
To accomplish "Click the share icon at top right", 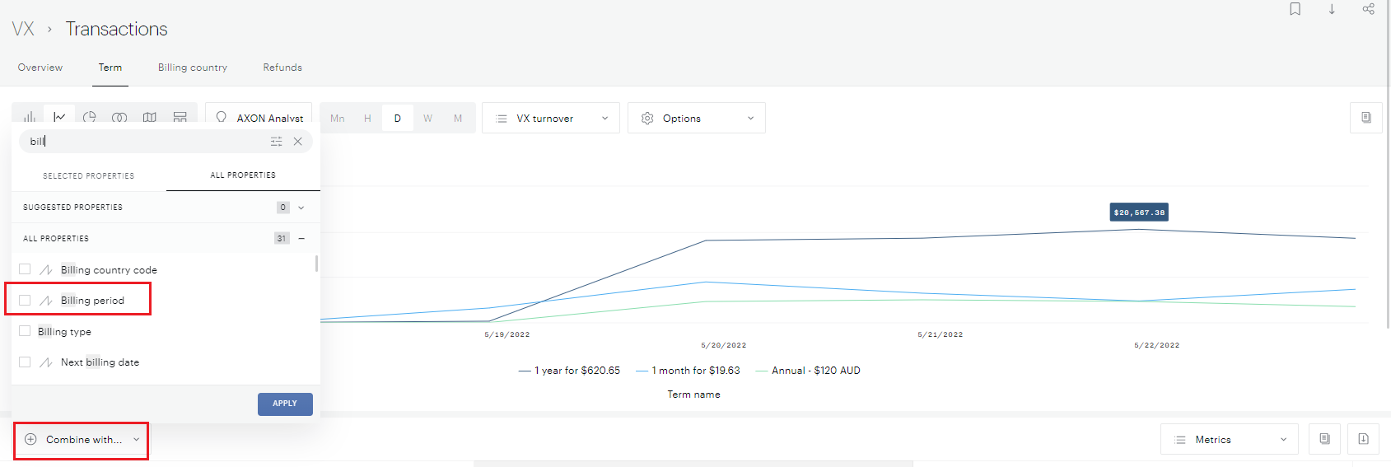I will click(x=1368, y=9).
